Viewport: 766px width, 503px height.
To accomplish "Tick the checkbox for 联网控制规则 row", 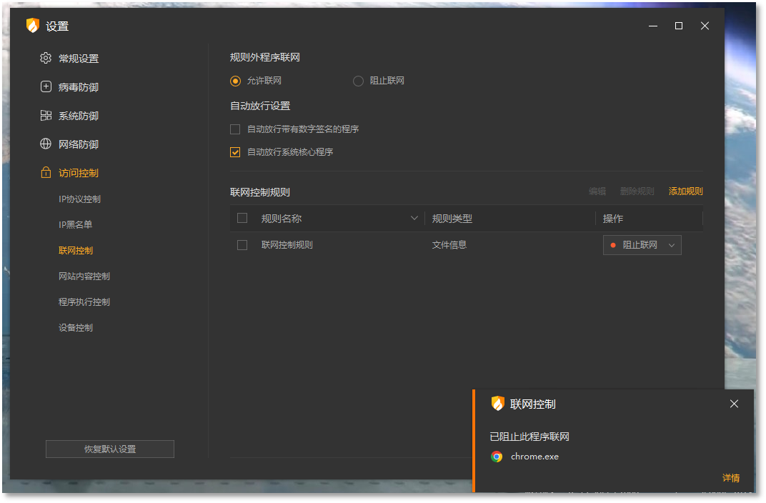I will (242, 245).
